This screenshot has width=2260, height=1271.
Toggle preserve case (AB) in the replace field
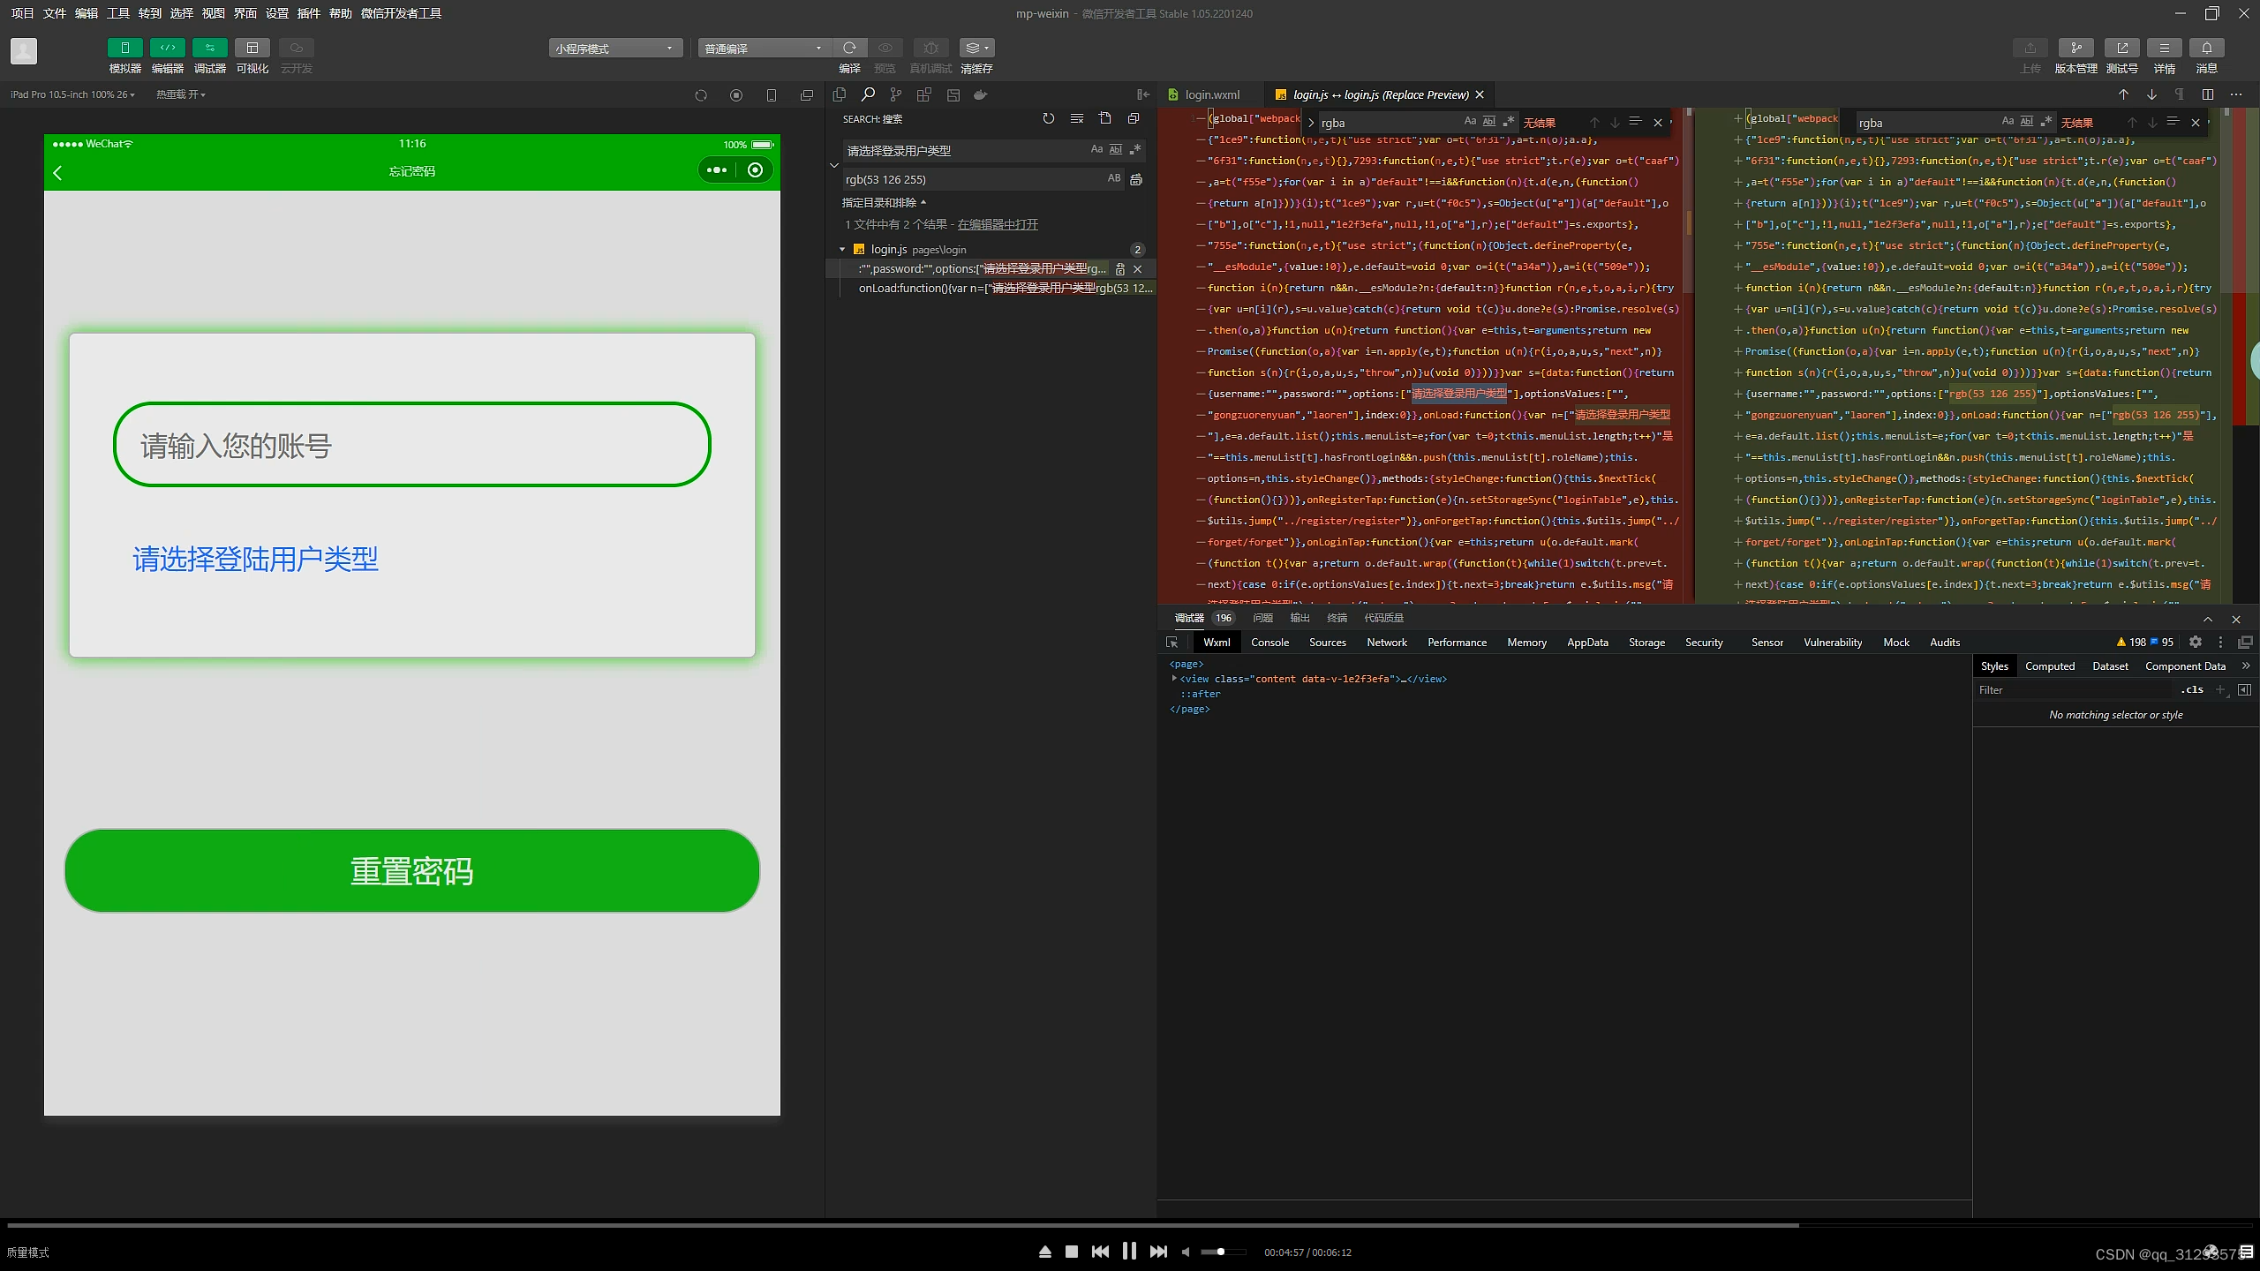click(x=1114, y=179)
